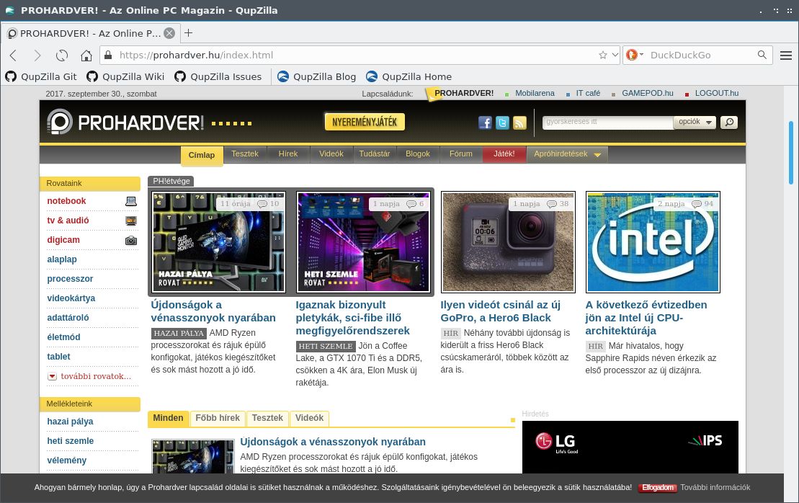Click the TV icon beside tv & audió
The height and width of the screenshot is (503, 799).
click(131, 221)
